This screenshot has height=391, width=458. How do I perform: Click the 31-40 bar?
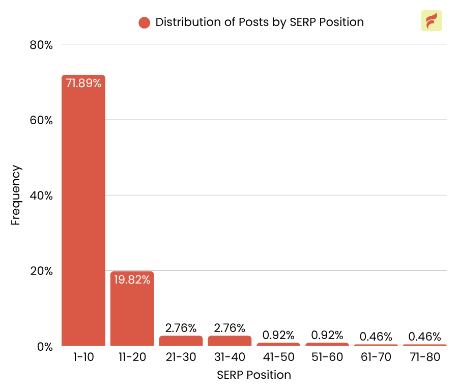point(230,341)
